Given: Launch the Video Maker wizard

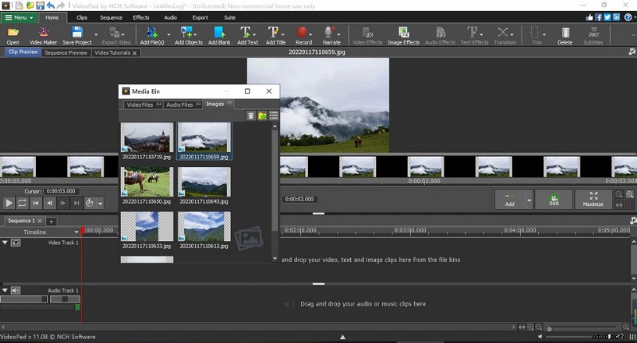Looking at the screenshot, I should [43, 35].
